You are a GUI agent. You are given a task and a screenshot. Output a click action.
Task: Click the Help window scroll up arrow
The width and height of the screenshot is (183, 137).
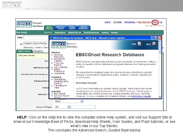[160, 41]
